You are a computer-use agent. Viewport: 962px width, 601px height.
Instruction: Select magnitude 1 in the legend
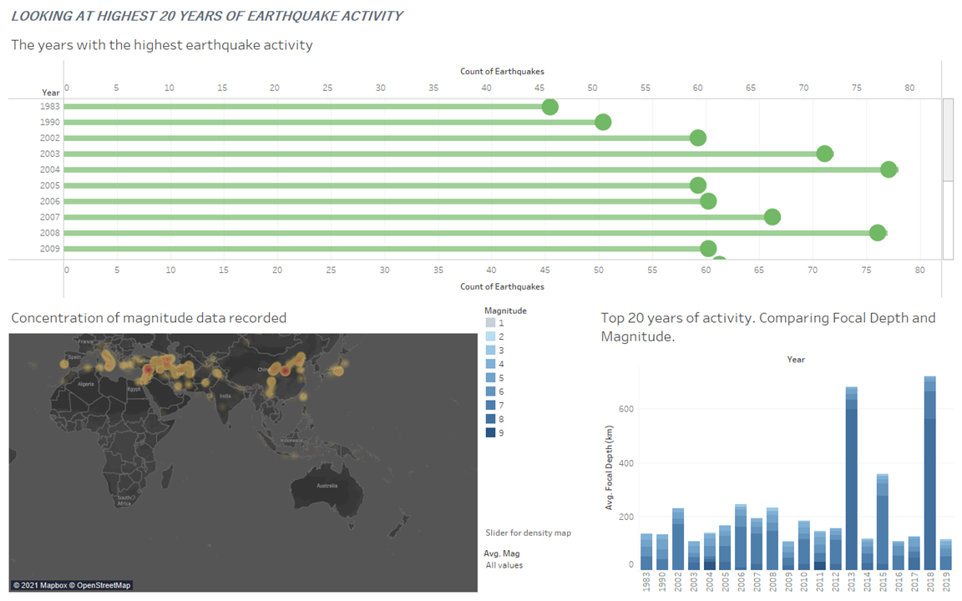click(491, 322)
